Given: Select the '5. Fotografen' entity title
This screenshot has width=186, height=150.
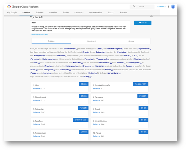Looking at the screenshot, I should (38, 109).
